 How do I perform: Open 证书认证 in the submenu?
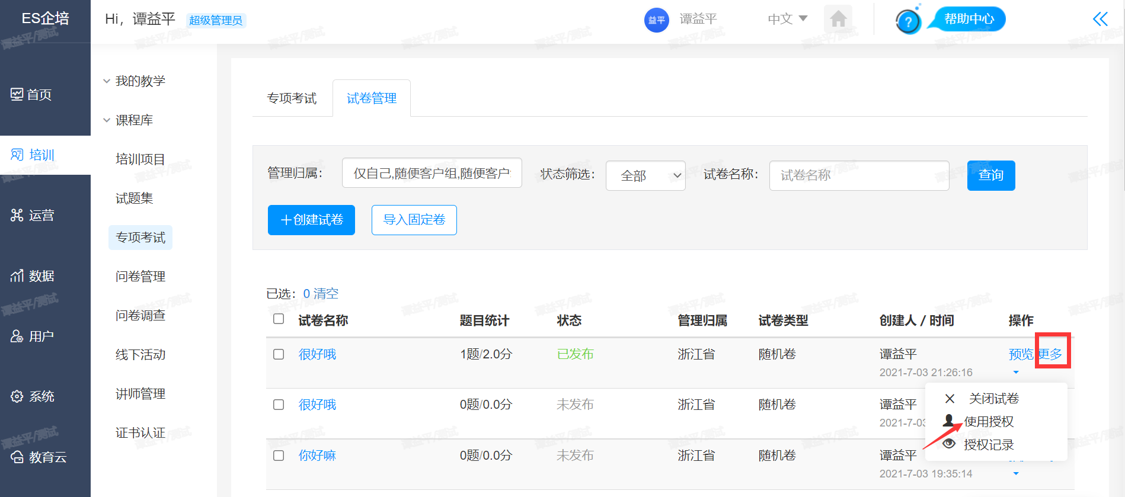point(140,433)
